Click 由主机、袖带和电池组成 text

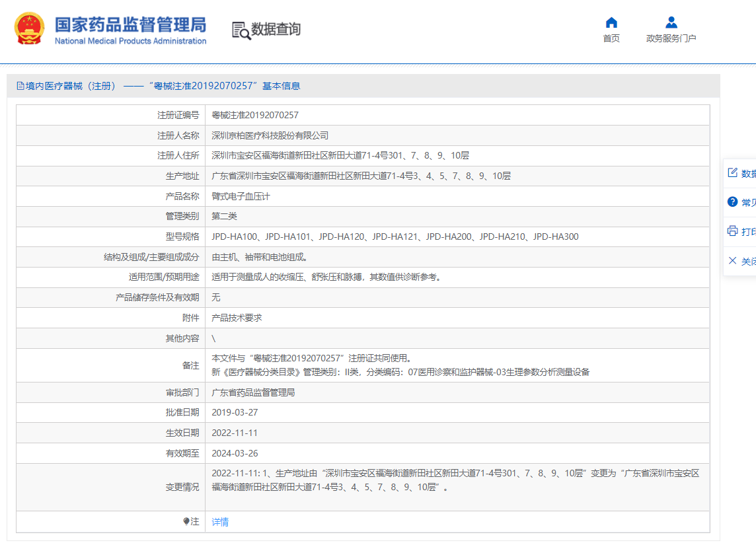[x=260, y=257]
